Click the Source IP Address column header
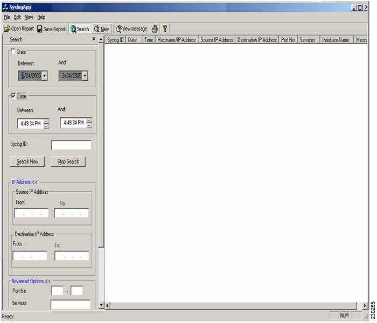Viewport: 377px width, 323px height. [217, 40]
